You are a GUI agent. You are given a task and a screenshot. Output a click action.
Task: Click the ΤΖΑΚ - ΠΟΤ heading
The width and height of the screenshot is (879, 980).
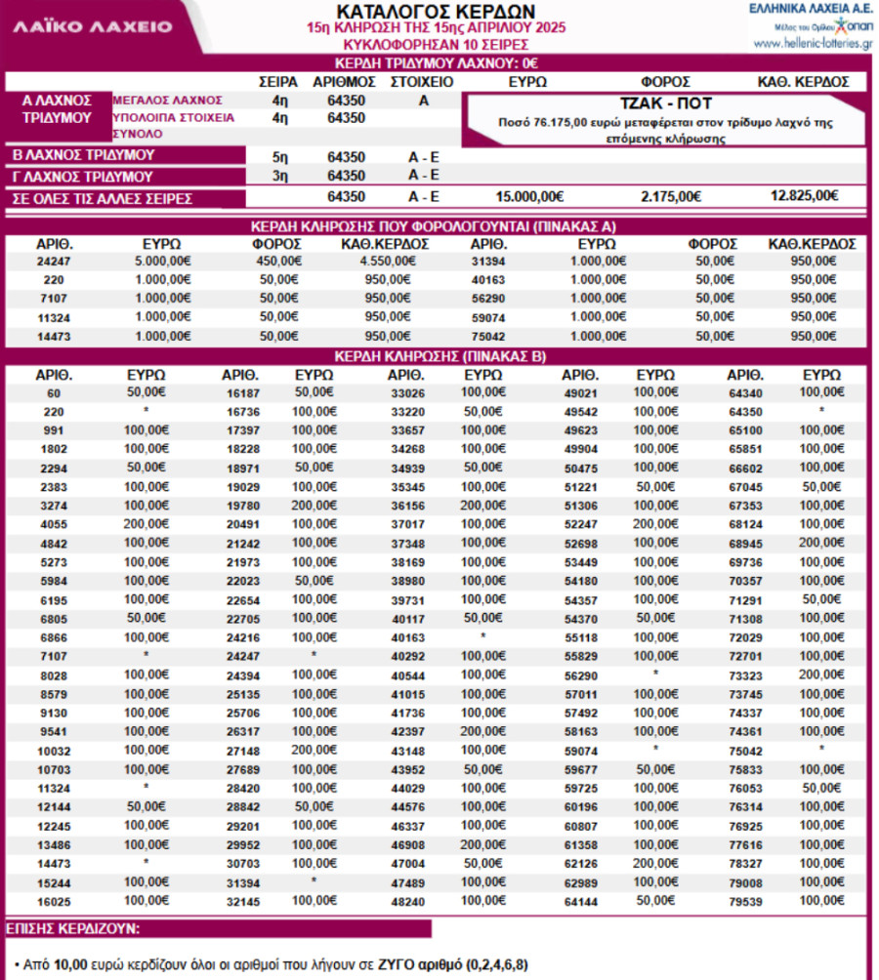[x=666, y=103]
